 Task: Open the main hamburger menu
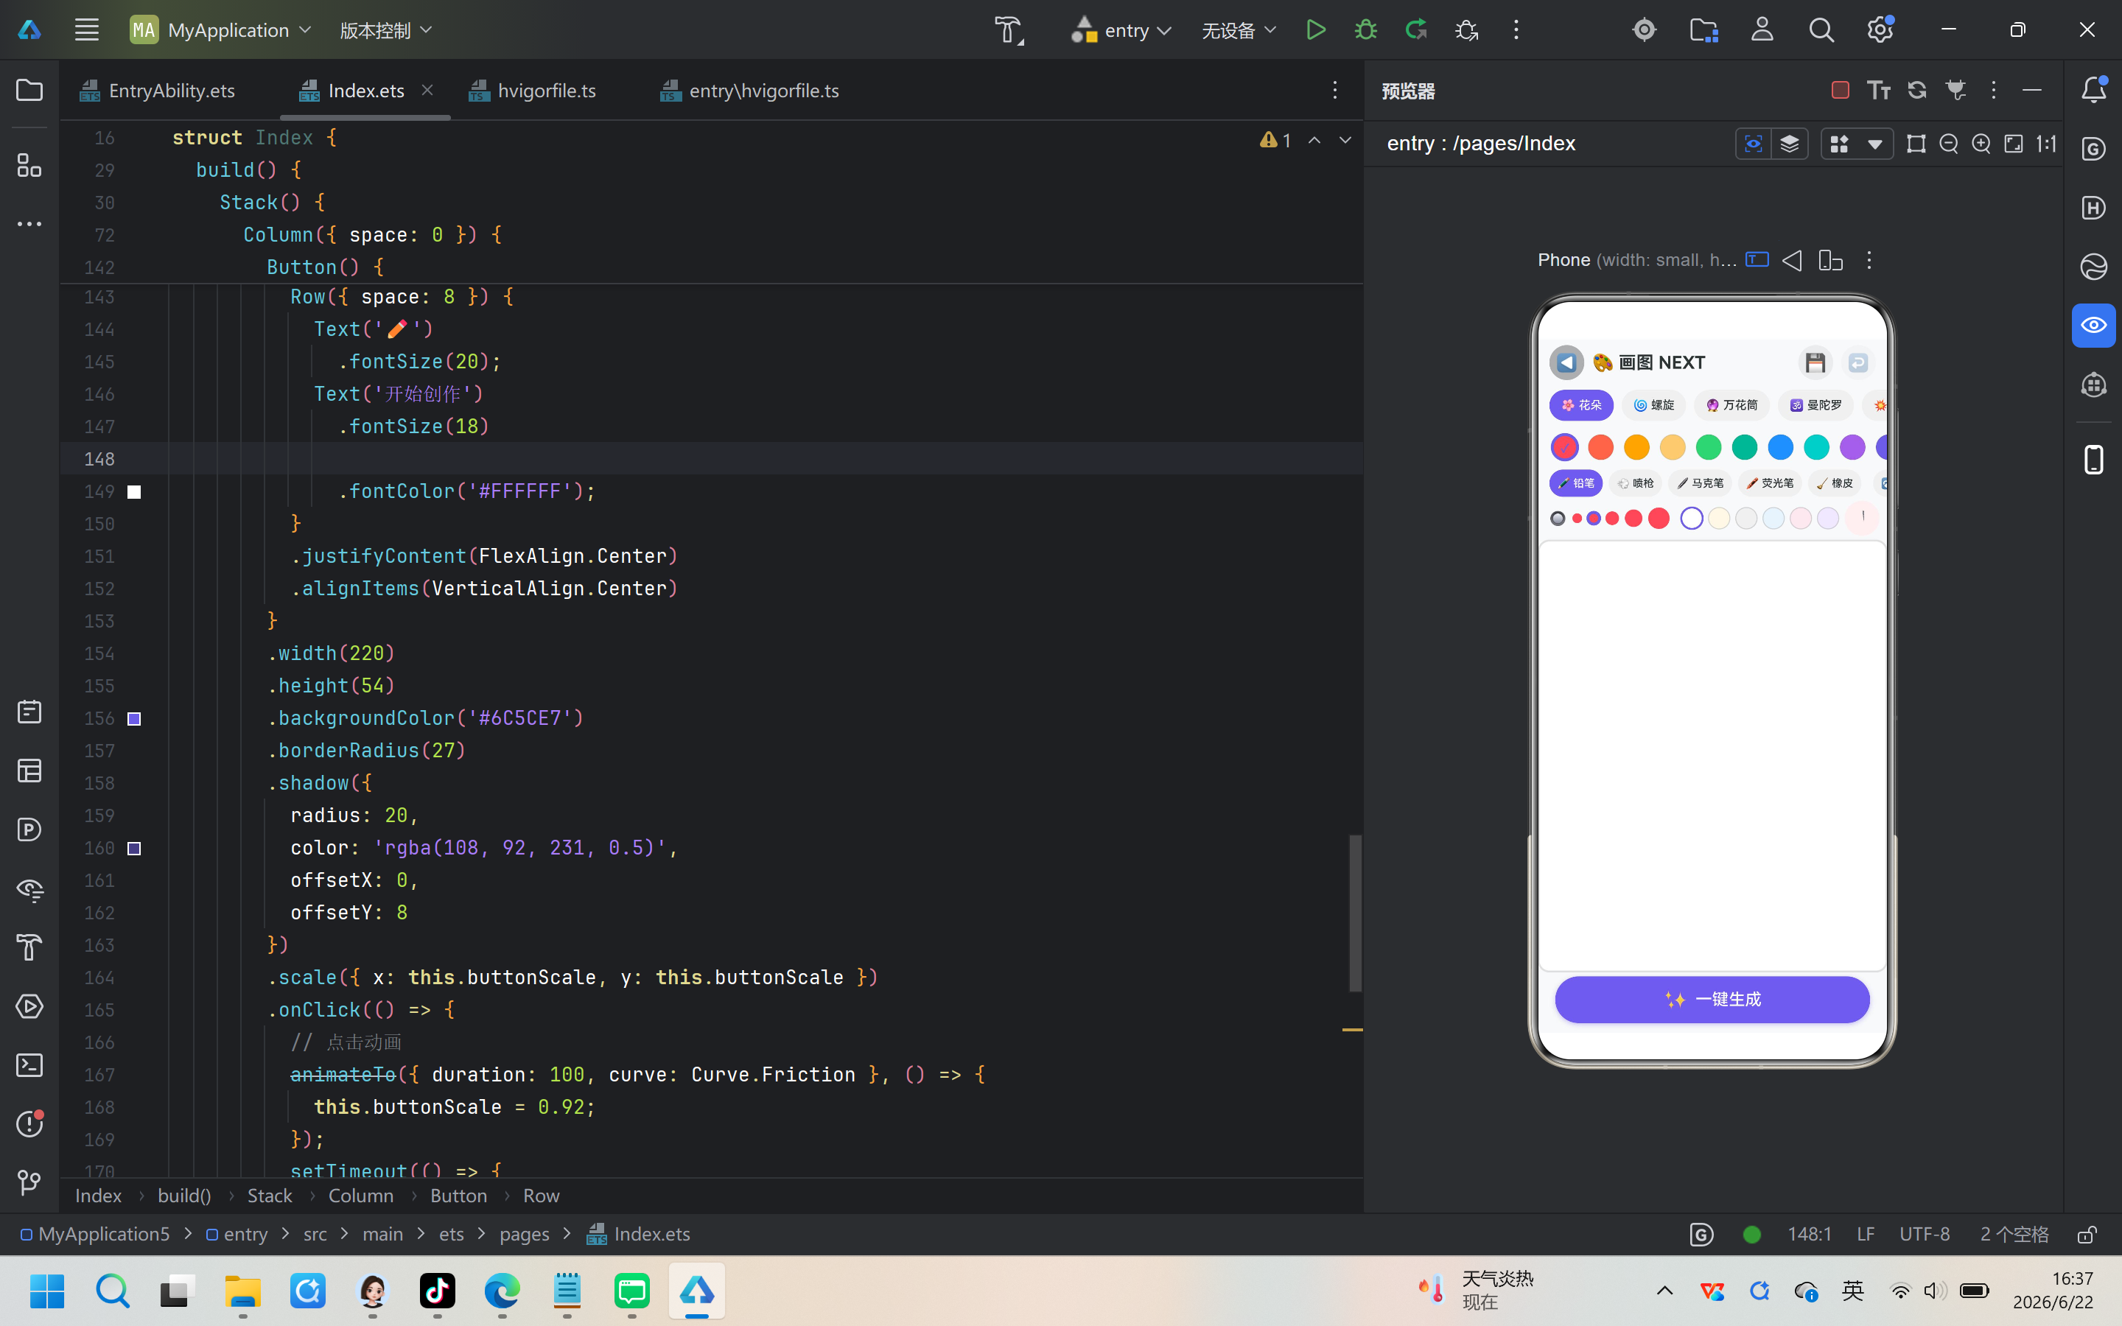pyautogui.click(x=87, y=29)
